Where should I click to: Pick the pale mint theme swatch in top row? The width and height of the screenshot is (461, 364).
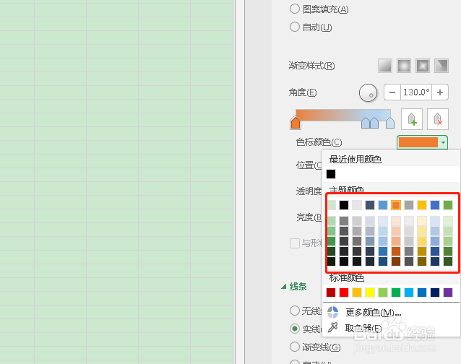[332, 205]
